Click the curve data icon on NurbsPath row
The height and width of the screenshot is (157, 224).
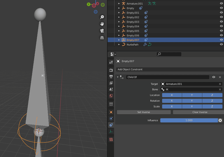coord(150,45)
